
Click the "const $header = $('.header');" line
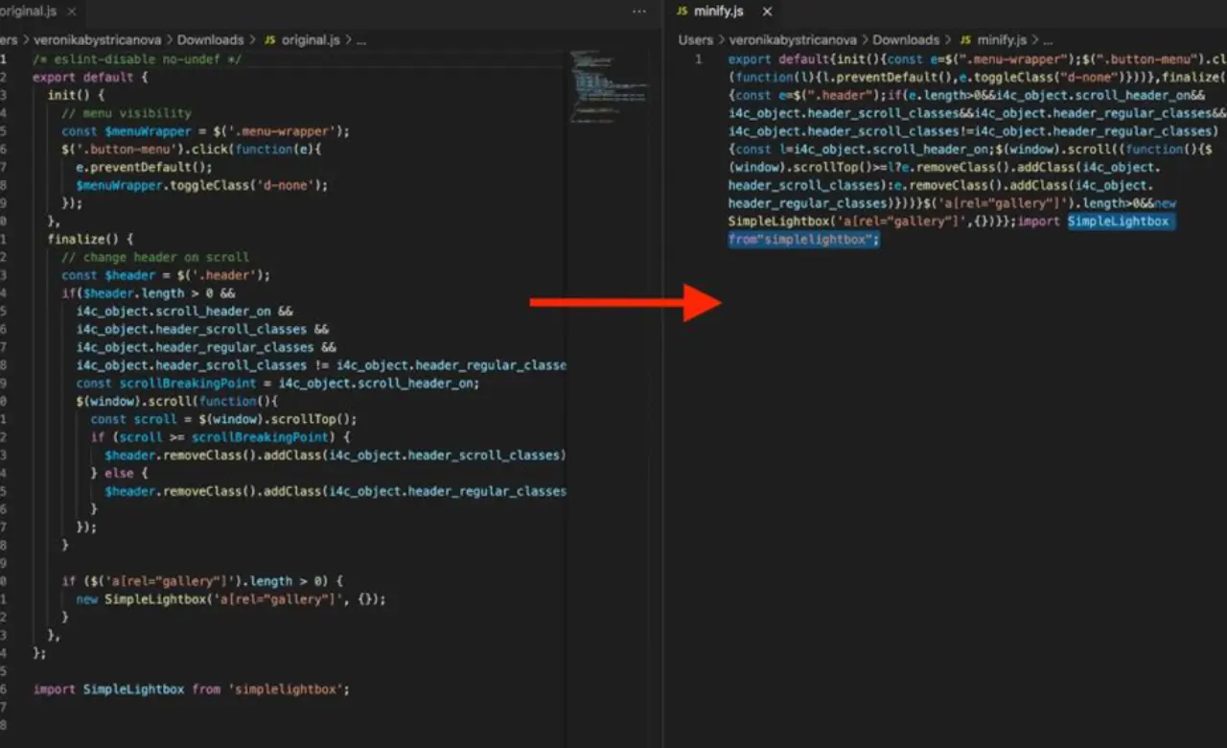point(166,275)
